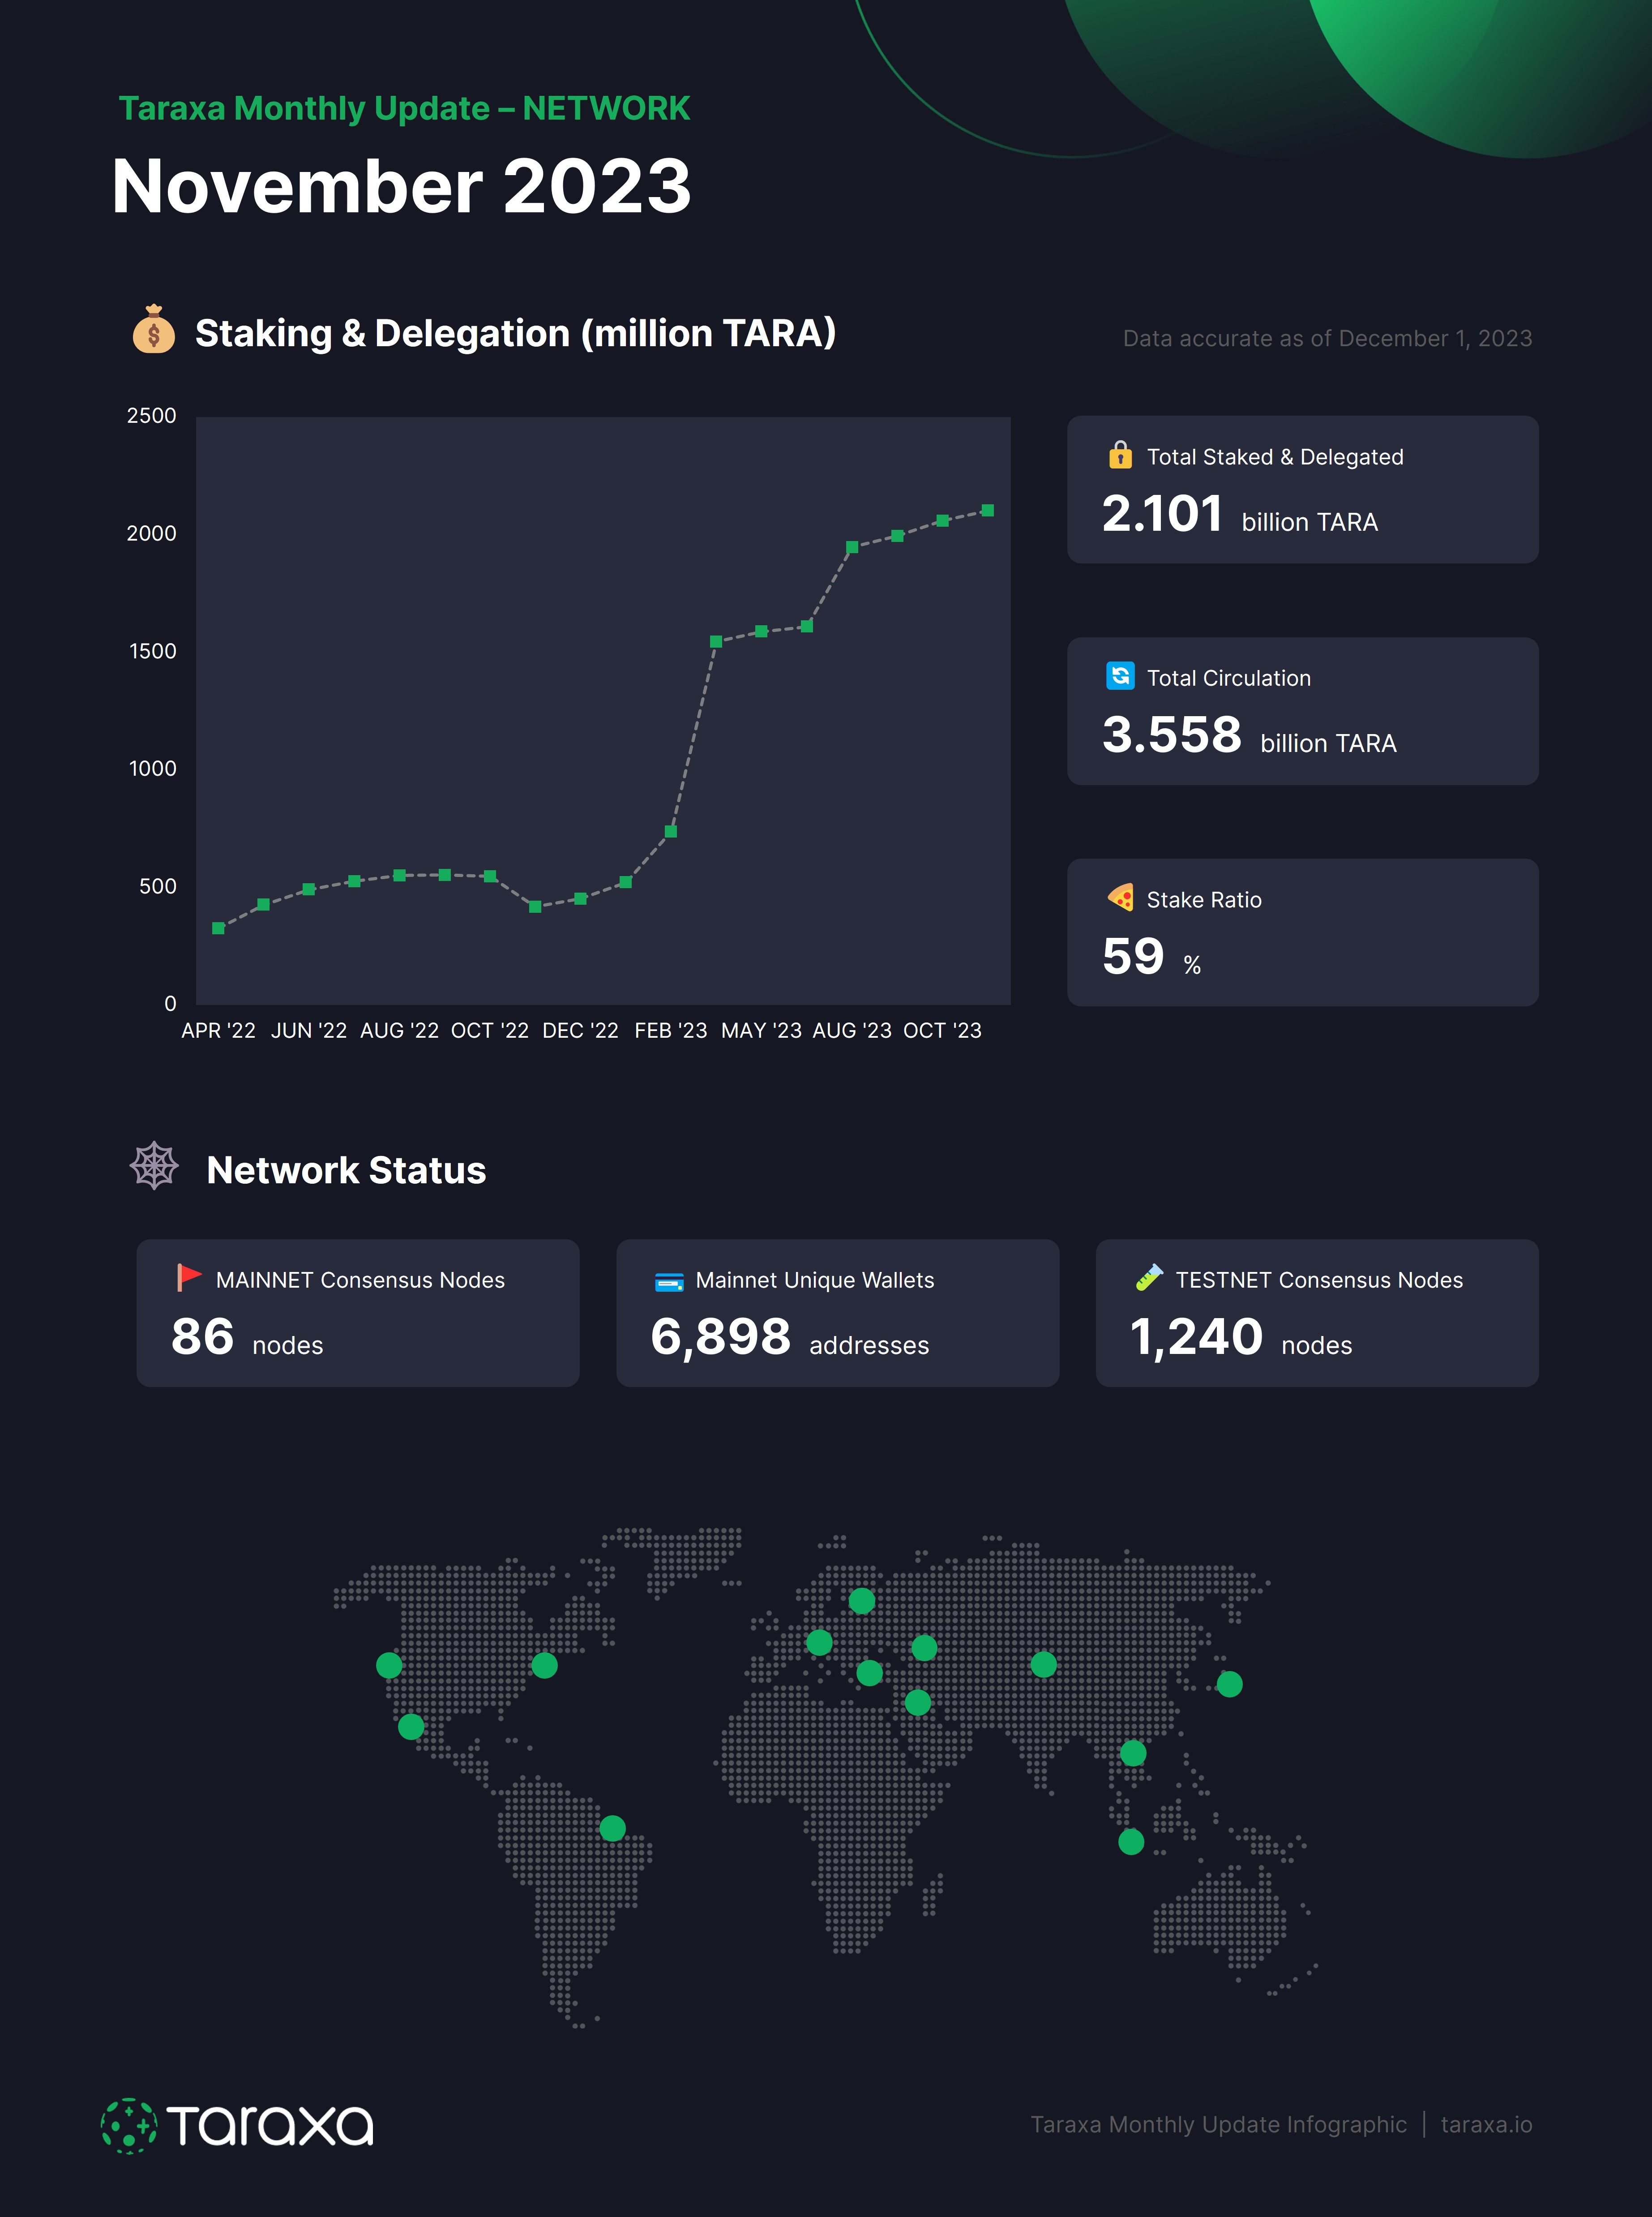Click the Network Status heading
The image size is (1652, 2217).
pos(346,1170)
